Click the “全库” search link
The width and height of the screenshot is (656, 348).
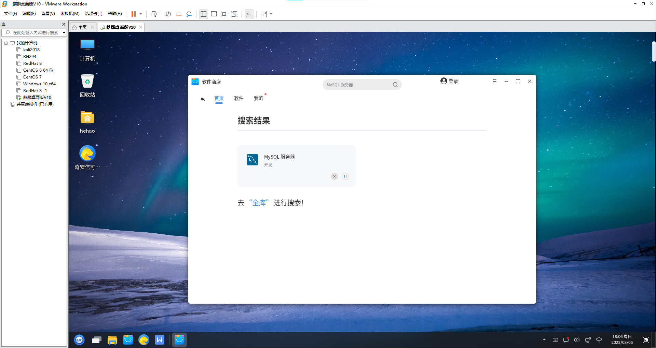point(259,203)
